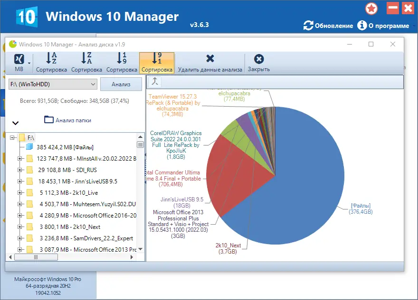The height and width of the screenshot is (300, 418).
Task: Click tree vertical scrollbar up arrow
Action: [x=140, y=136]
